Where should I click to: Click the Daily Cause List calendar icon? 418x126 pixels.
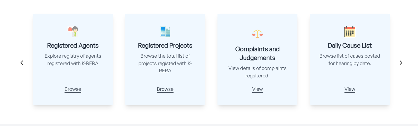350,32
